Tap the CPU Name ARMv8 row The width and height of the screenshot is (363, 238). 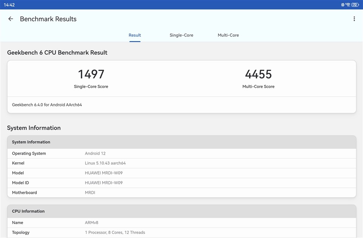coord(181,223)
